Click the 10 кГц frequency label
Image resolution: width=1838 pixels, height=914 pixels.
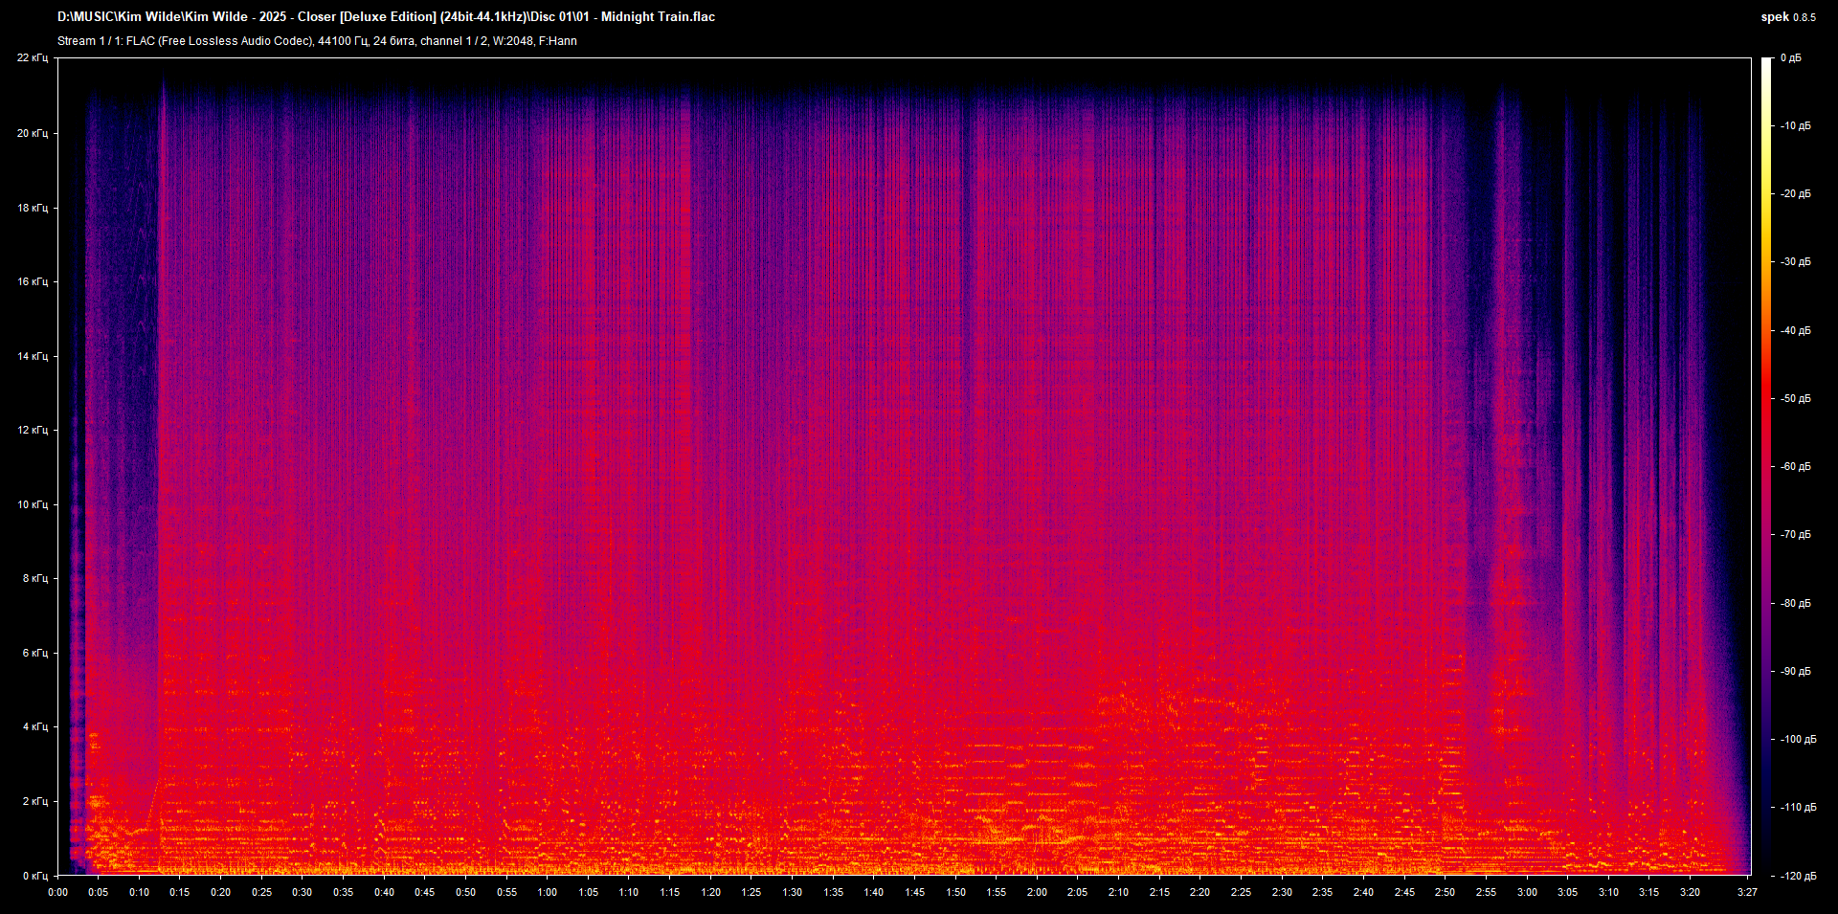point(33,504)
